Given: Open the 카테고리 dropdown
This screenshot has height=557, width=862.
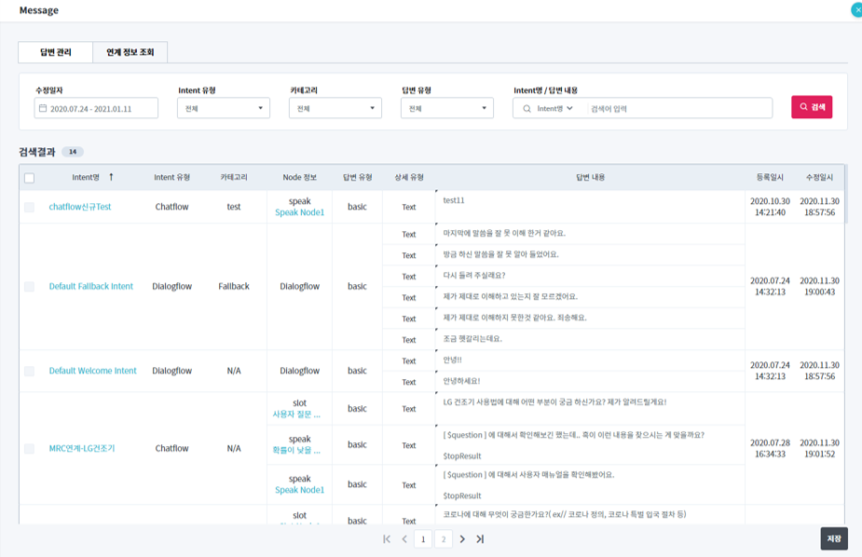Looking at the screenshot, I should pos(335,109).
